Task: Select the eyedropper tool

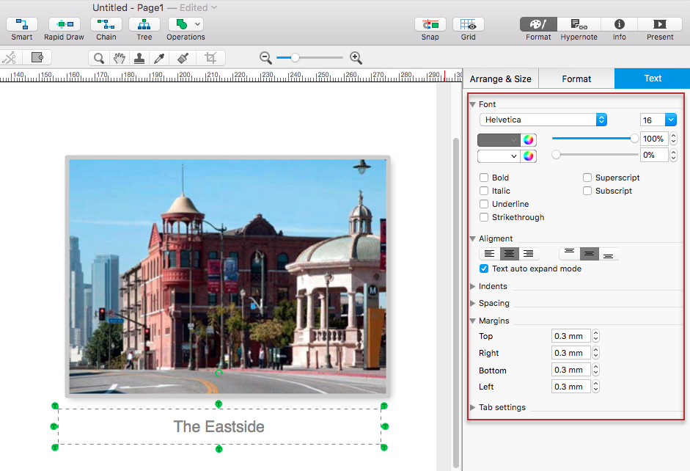Action: 159,58
